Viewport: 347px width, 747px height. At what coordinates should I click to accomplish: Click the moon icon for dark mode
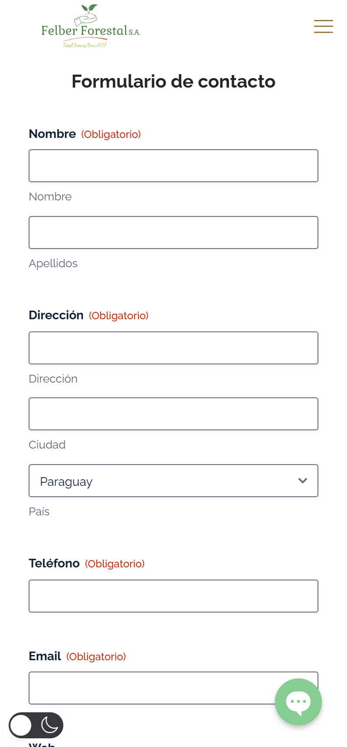click(x=49, y=725)
